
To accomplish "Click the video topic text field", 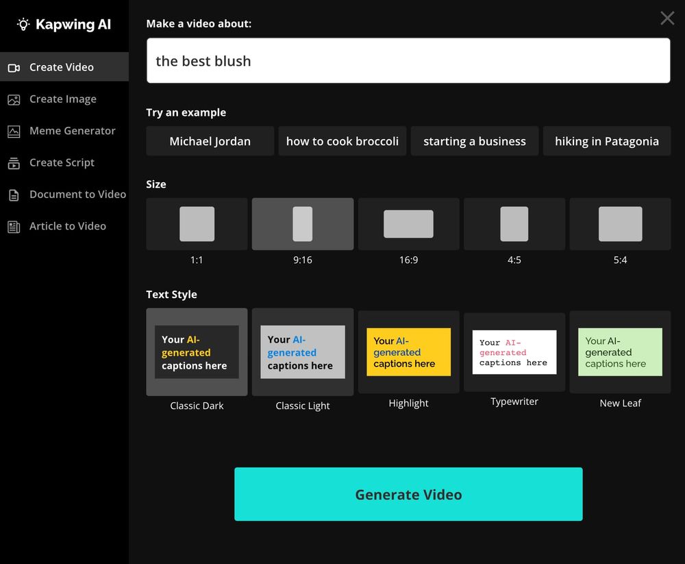I will 408,61.
